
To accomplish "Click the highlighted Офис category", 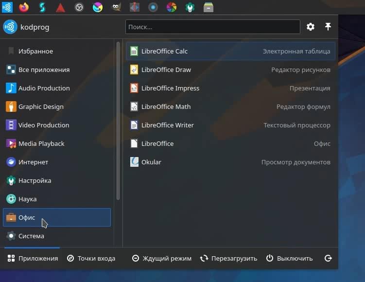I will pyautogui.click(x=57, y=217).
